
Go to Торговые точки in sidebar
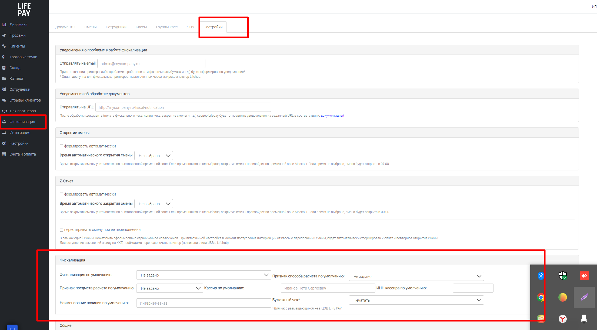pyautogui.click(x=23, y=57)
